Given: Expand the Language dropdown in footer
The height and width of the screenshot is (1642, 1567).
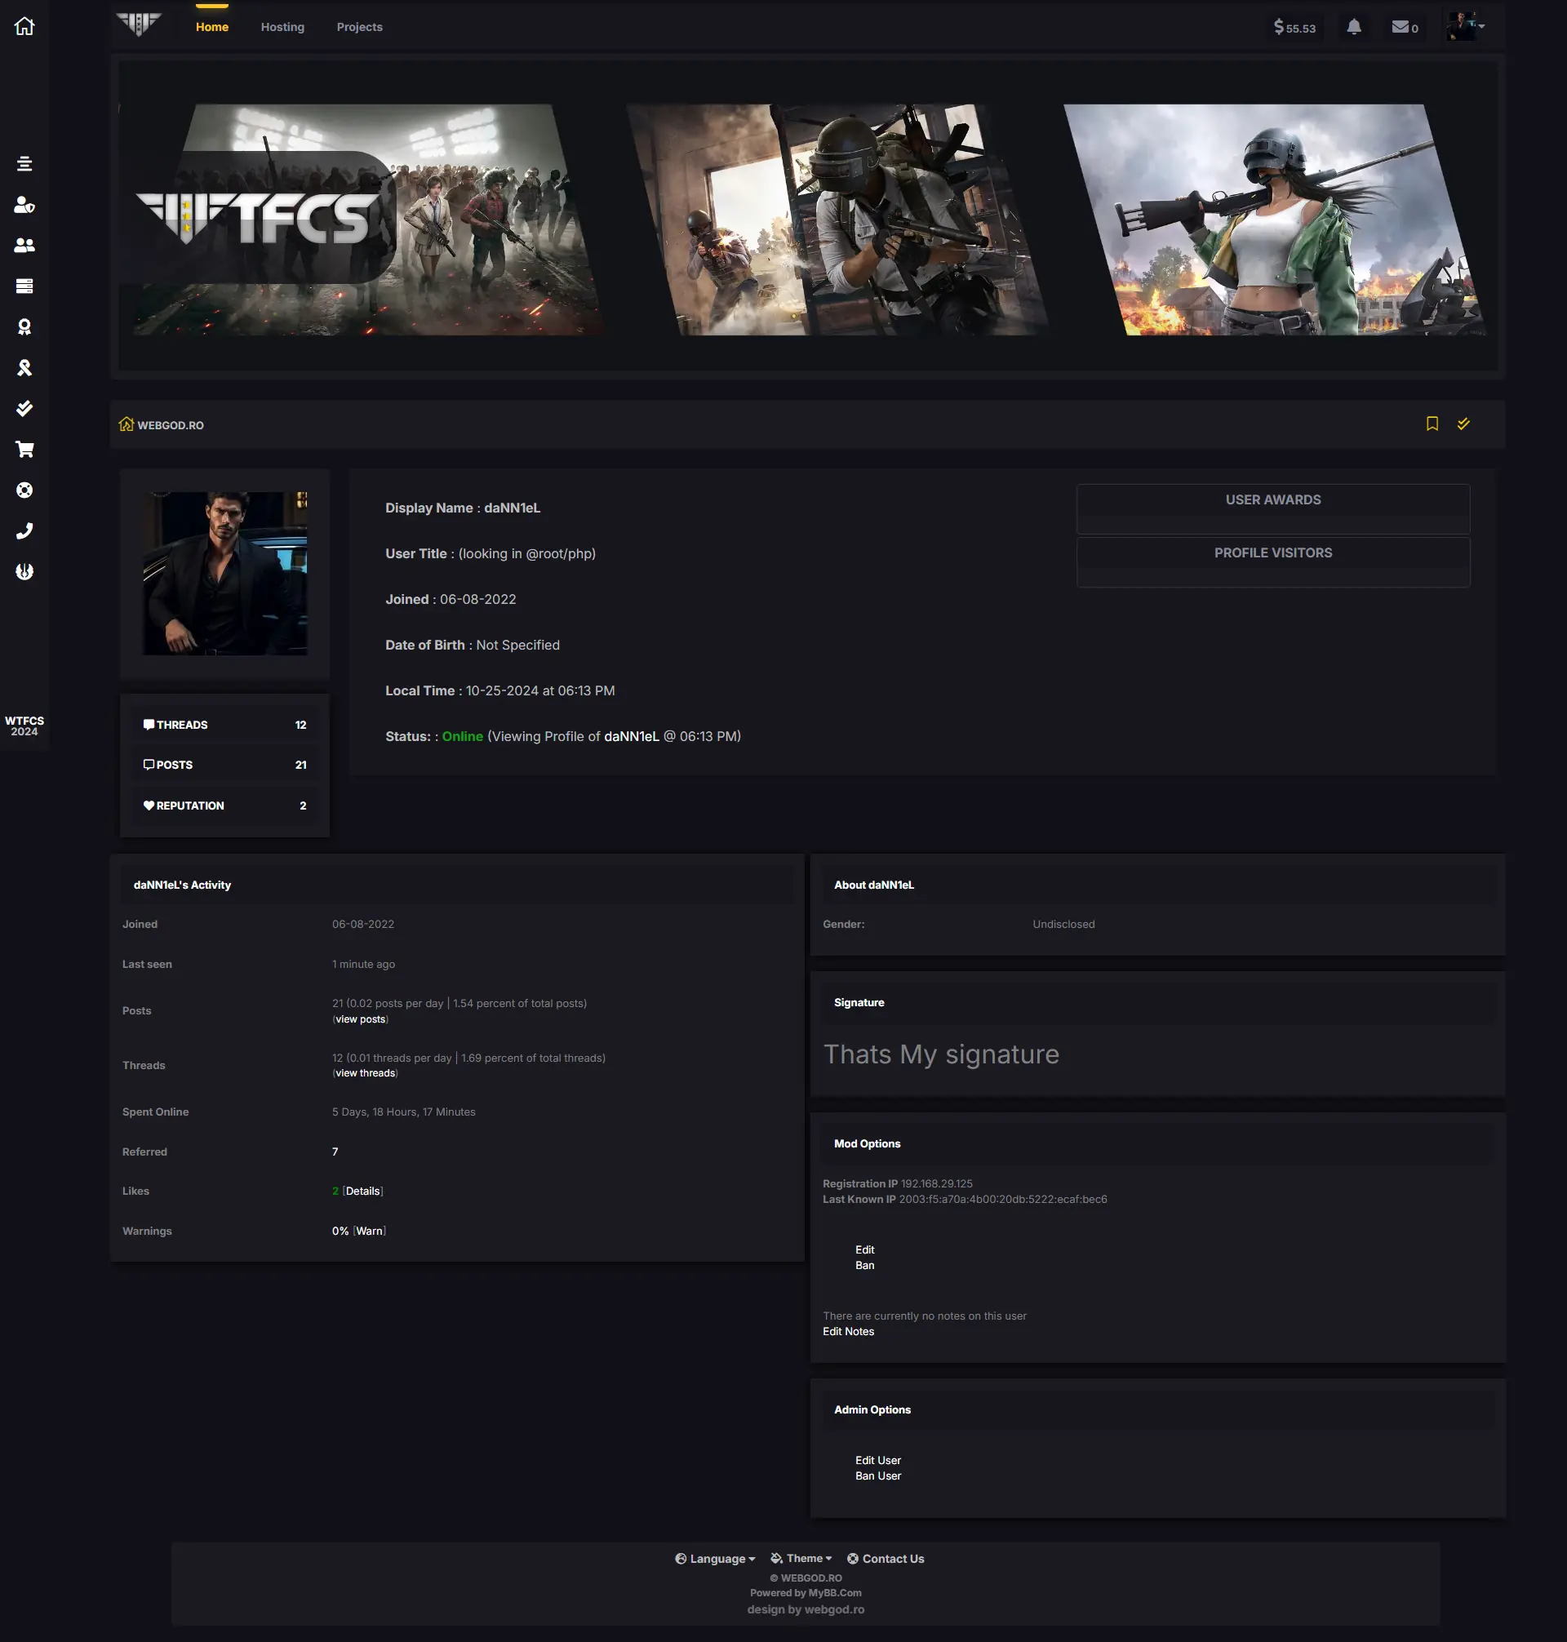Looking at the screenshot, I should [715, 1559].
